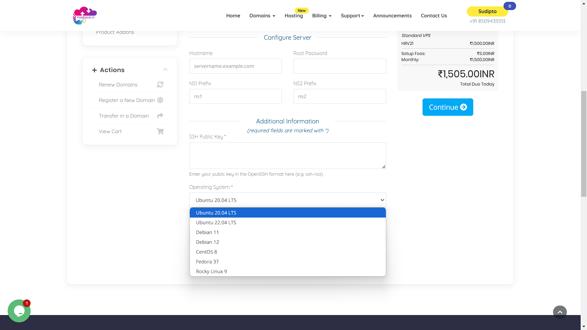Select CentOS 8 from dropdown list
587x330 pixels.
pyautogui.click(x=207, y=252)
